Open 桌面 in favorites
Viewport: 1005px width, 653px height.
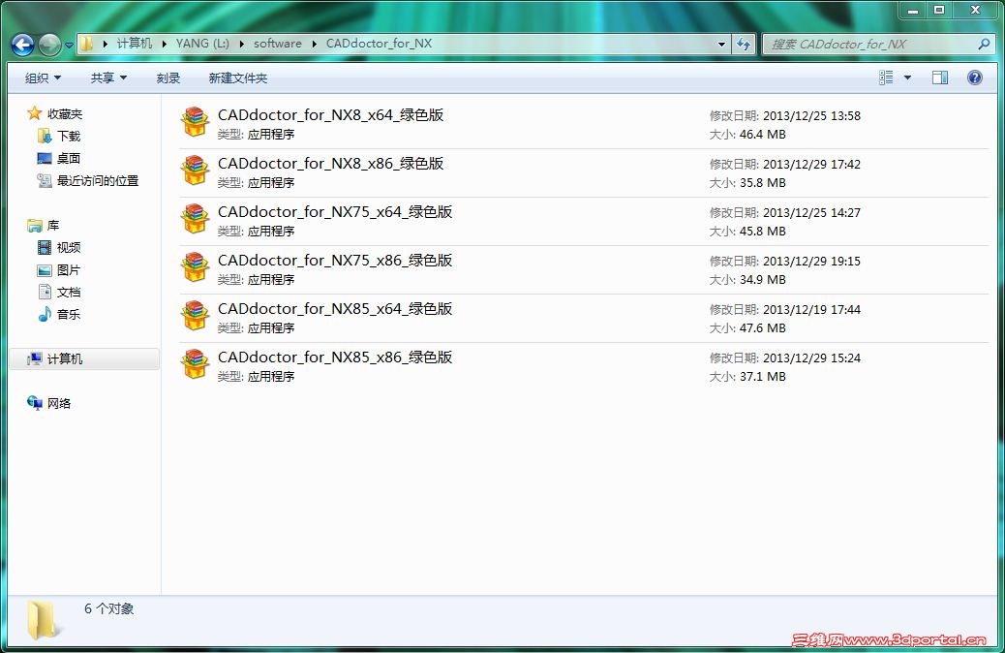point(69,159)
